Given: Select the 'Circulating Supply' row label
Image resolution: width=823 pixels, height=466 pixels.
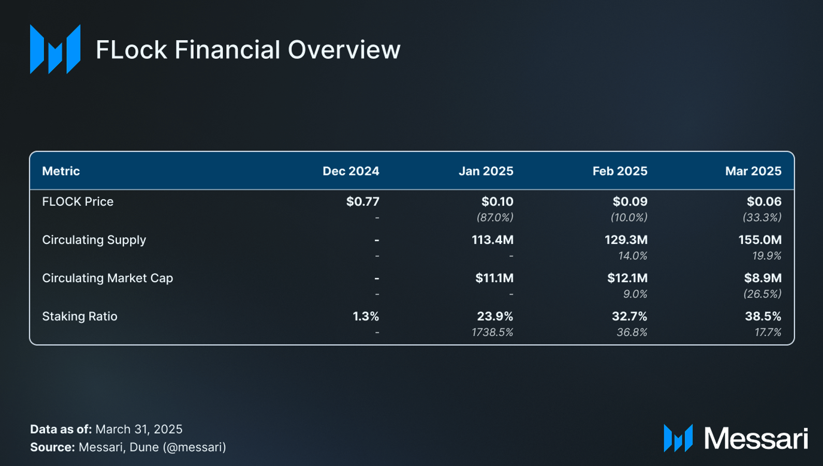Looking at the screenshot, I should click(x=94, y=240).
